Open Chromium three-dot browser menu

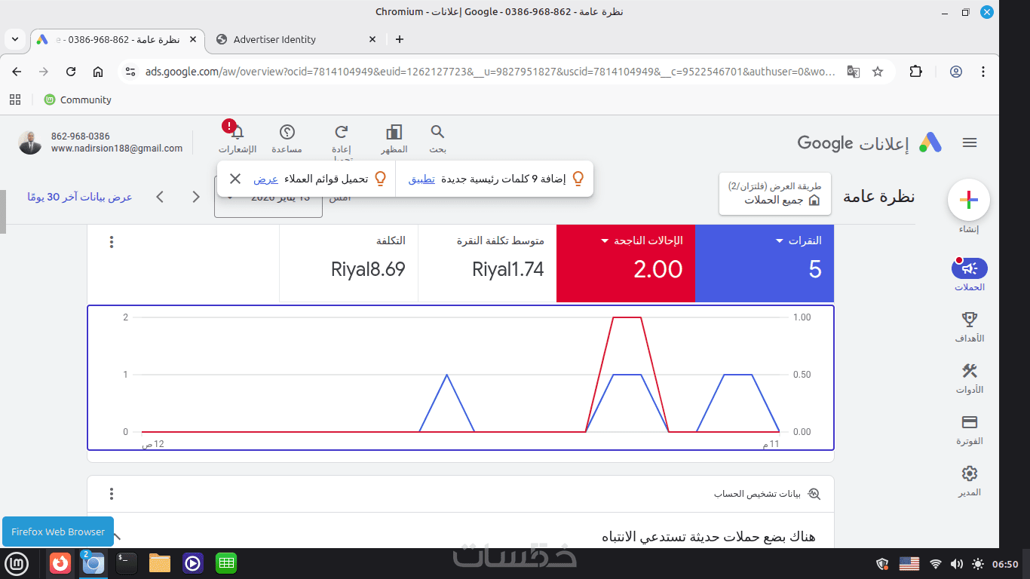[983, 72]
